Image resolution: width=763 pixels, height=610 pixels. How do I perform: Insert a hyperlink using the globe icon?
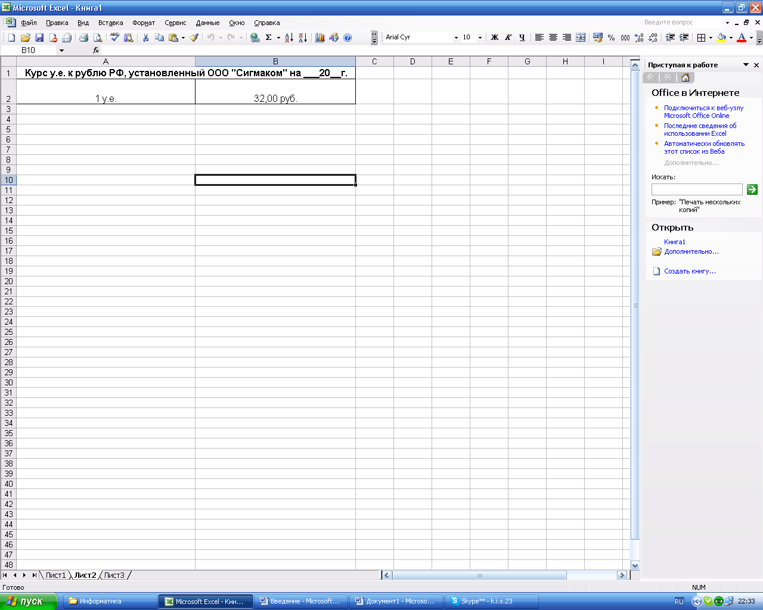point(255,38)
